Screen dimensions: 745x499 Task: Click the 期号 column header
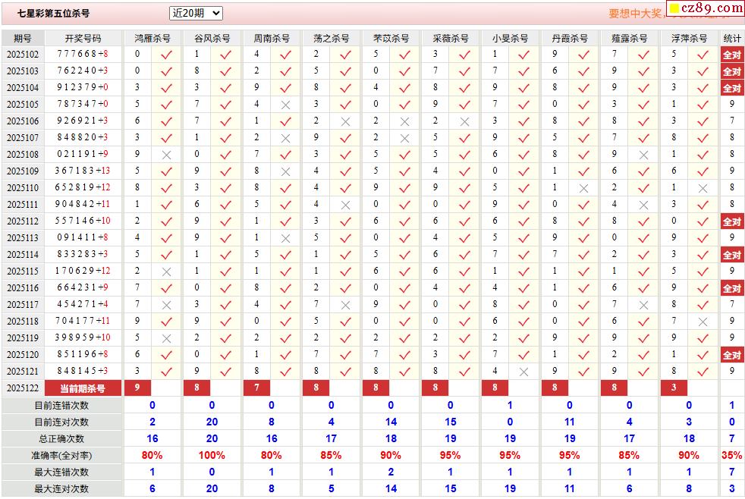click(23, 39)
